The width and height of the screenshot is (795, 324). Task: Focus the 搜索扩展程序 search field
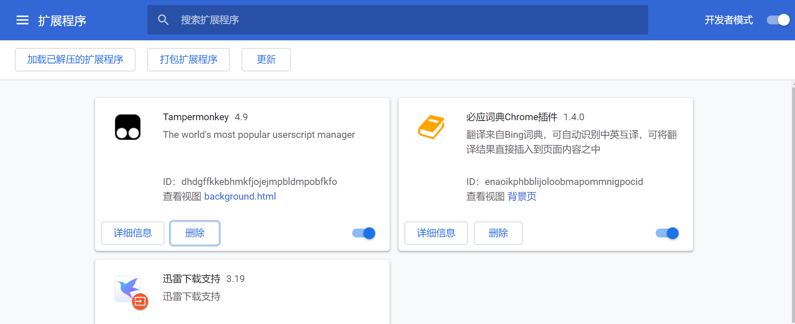398,20
